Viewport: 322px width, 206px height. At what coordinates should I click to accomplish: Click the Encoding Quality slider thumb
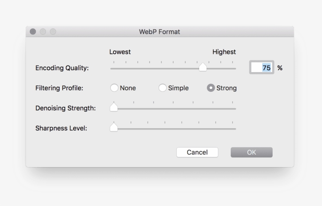(203, 67)
